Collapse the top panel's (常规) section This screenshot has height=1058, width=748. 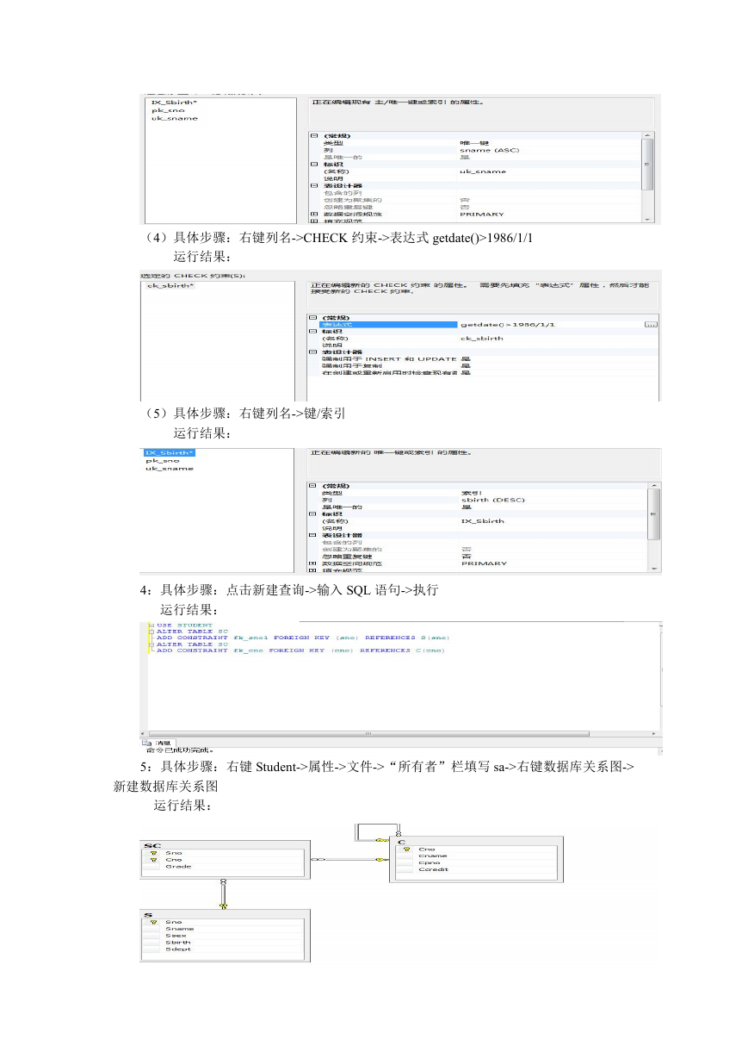click(313, 136)
